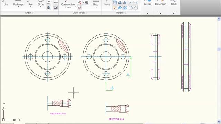This screenshot has width=221, height=124.
Task: Select right 'SECTION A-A' text label
Action: pos(116,119)
